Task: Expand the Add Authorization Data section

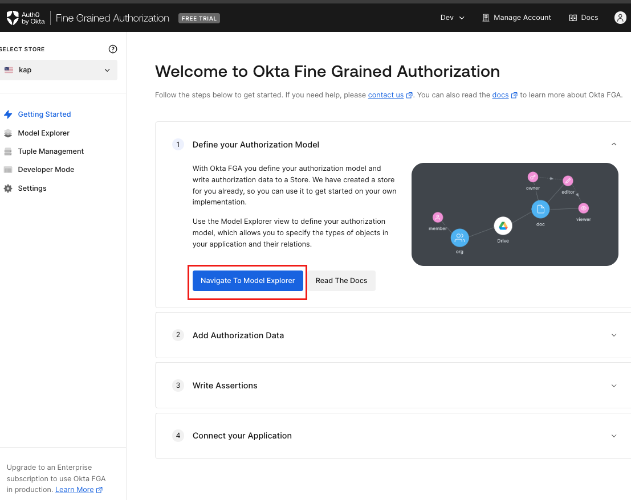Action: tap(614, 335)
